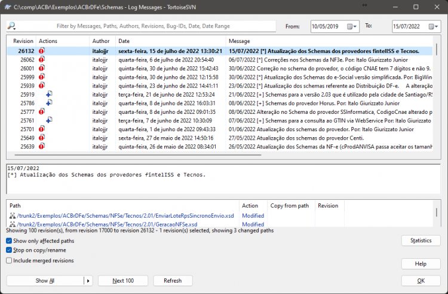The image size is (448, 294).
Task: Click modified action icon for revision 26132
Action: [x=42, y=51]
